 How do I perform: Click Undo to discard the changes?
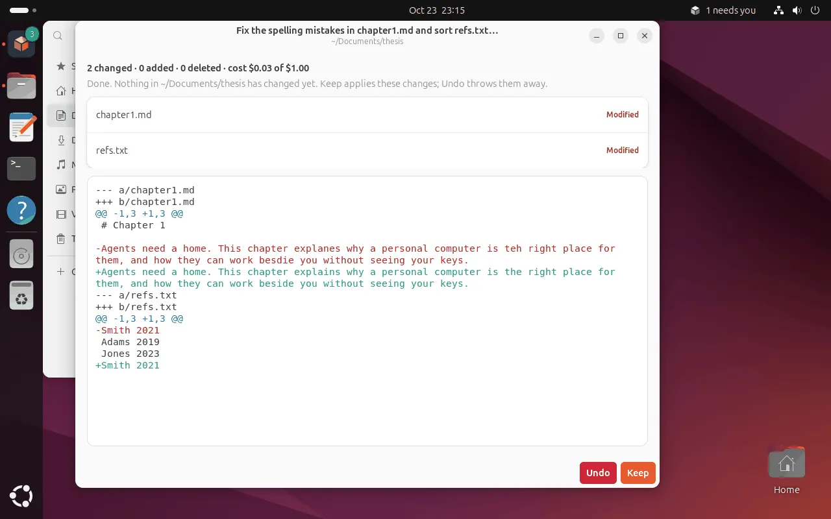(598, 473)
